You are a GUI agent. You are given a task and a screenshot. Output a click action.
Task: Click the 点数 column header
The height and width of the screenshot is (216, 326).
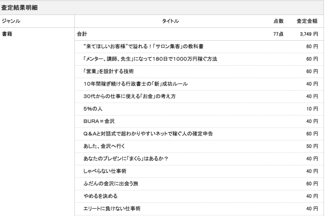[x=278, y=21]
